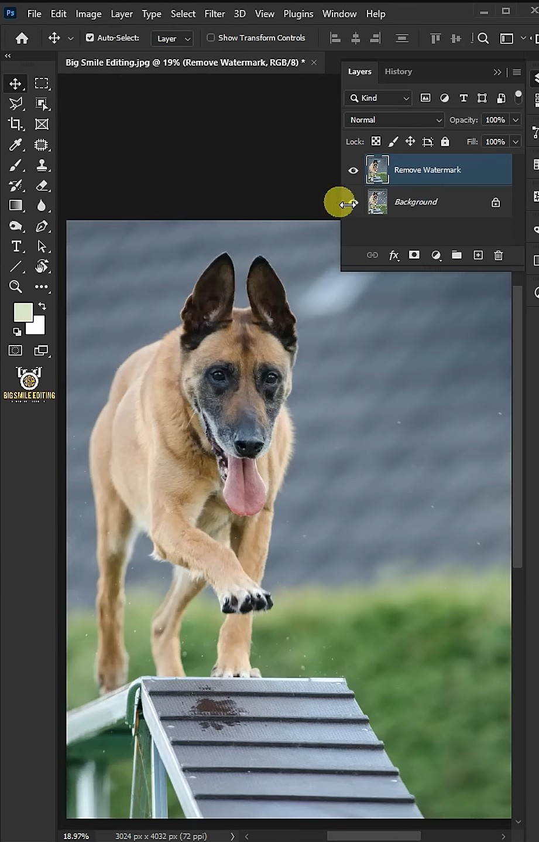Viewport: 539px width, 842px height.
Task: Select the Line tool
Action: click(x=16, y=267)
